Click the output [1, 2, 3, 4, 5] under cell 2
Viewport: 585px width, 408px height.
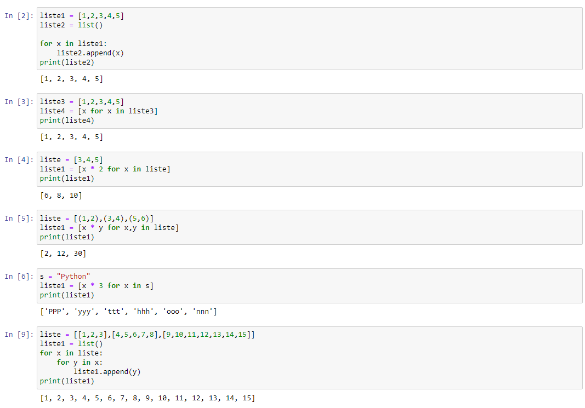tap(71, 79)
